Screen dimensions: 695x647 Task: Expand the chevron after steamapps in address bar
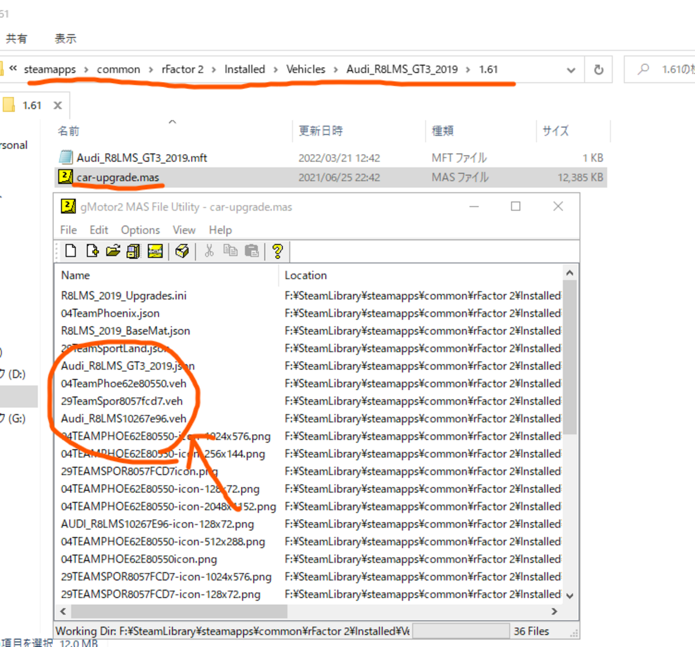[86, 70]
